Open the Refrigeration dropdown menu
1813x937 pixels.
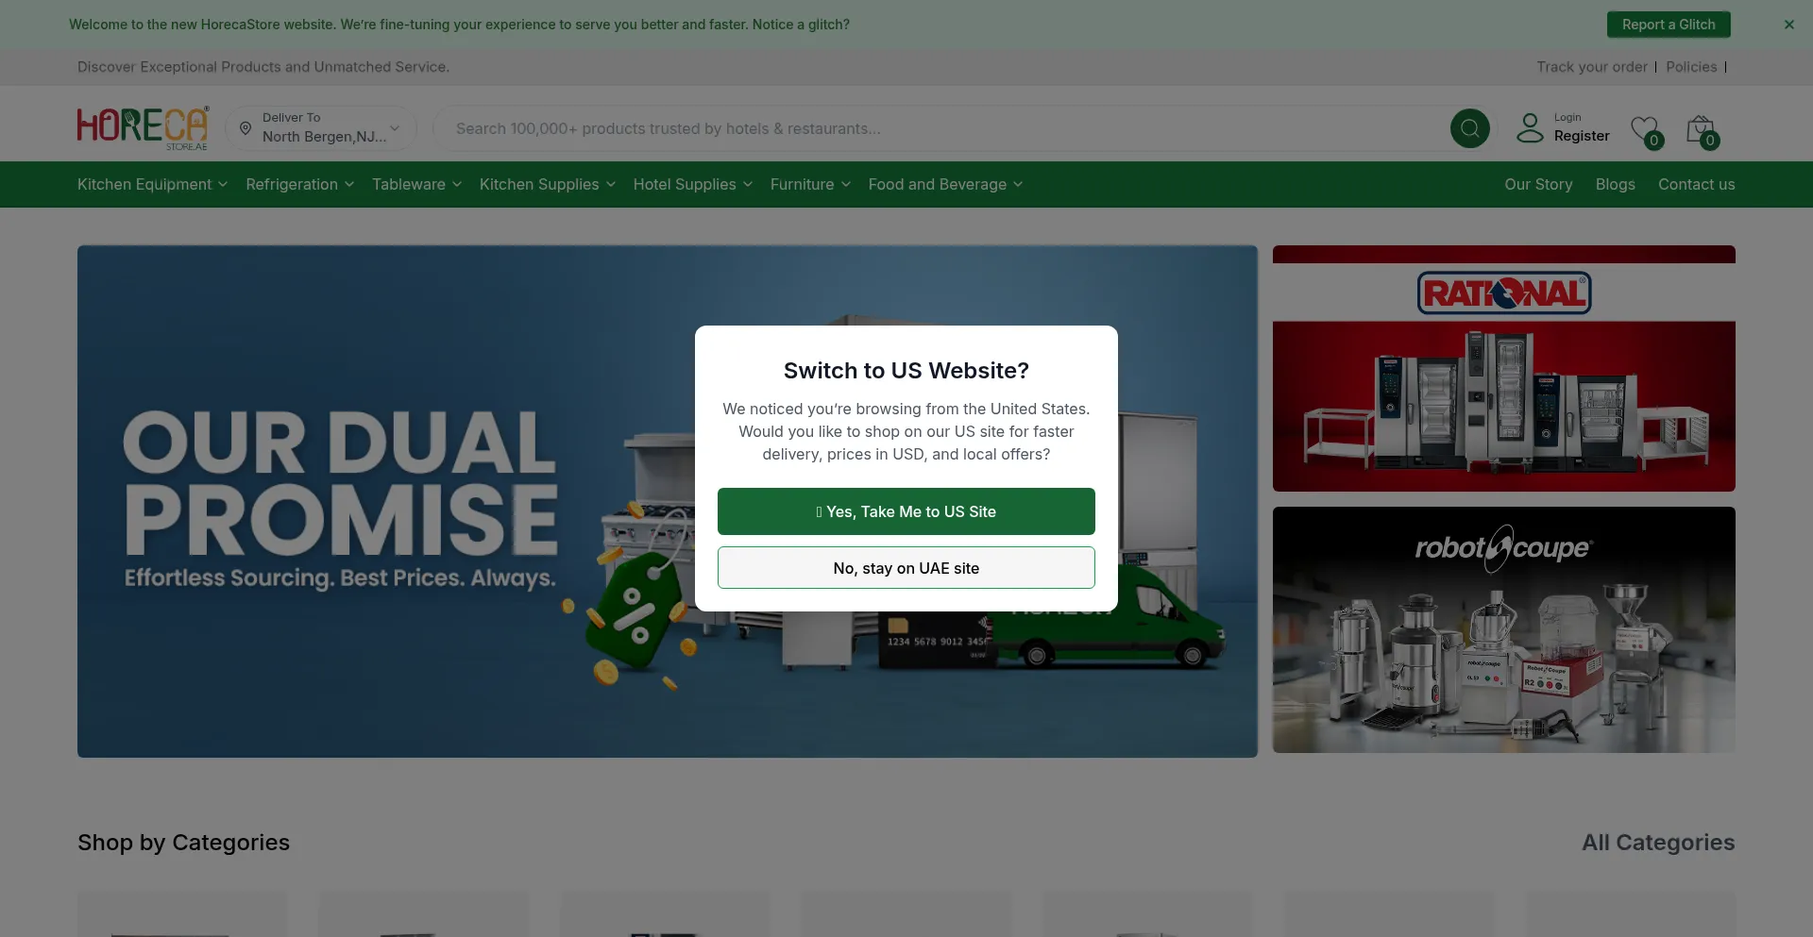[299, 185]
